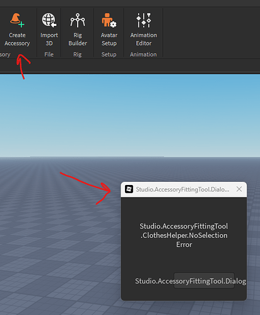Click the Roblox Studio logo in the dialog title
This screenshot has height=315, width=260.
129,189
